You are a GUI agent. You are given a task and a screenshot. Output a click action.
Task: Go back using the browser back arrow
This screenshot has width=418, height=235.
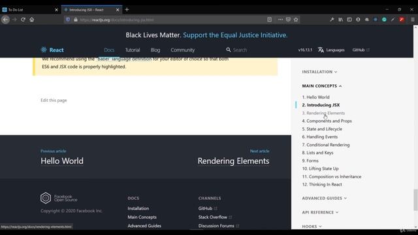click(x=5, y=20)
